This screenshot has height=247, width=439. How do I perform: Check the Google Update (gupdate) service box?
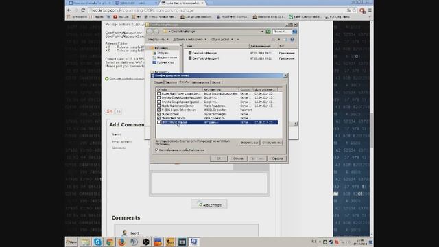coord(158,97)
